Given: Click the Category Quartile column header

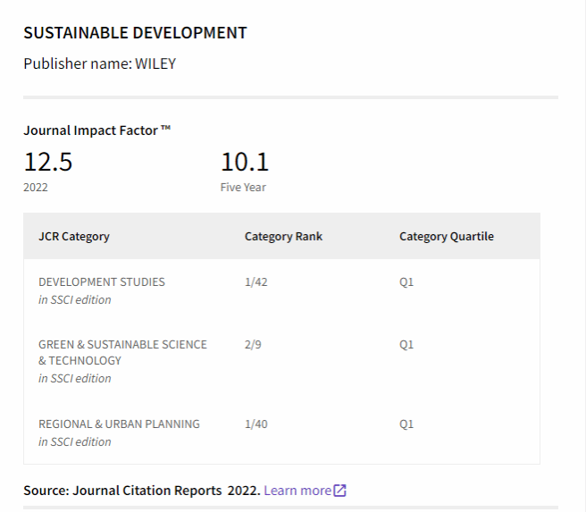Looking at the screenshot, I should pos(446,237).
